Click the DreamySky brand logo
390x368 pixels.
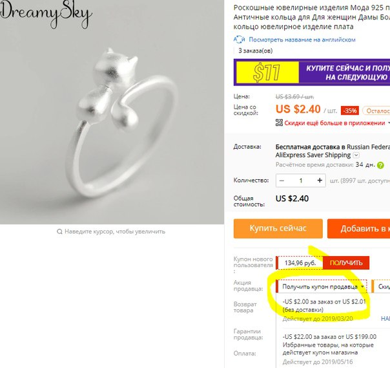pos(46,14)
